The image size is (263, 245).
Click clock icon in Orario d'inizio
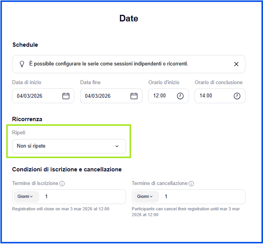coord(180,96)
